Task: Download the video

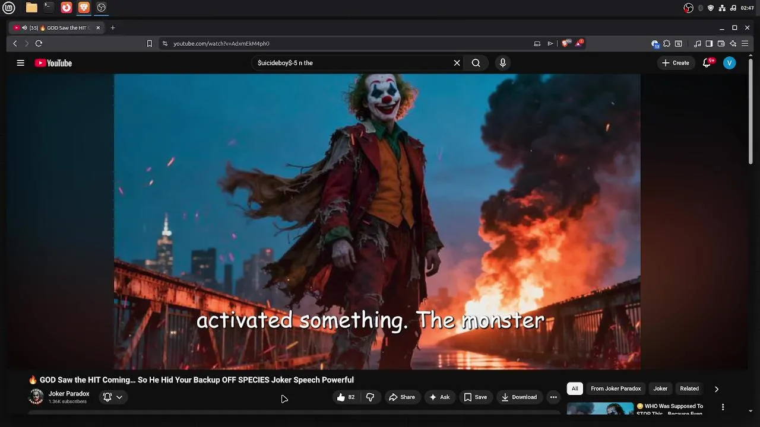Action: click(x=519, y=397)
